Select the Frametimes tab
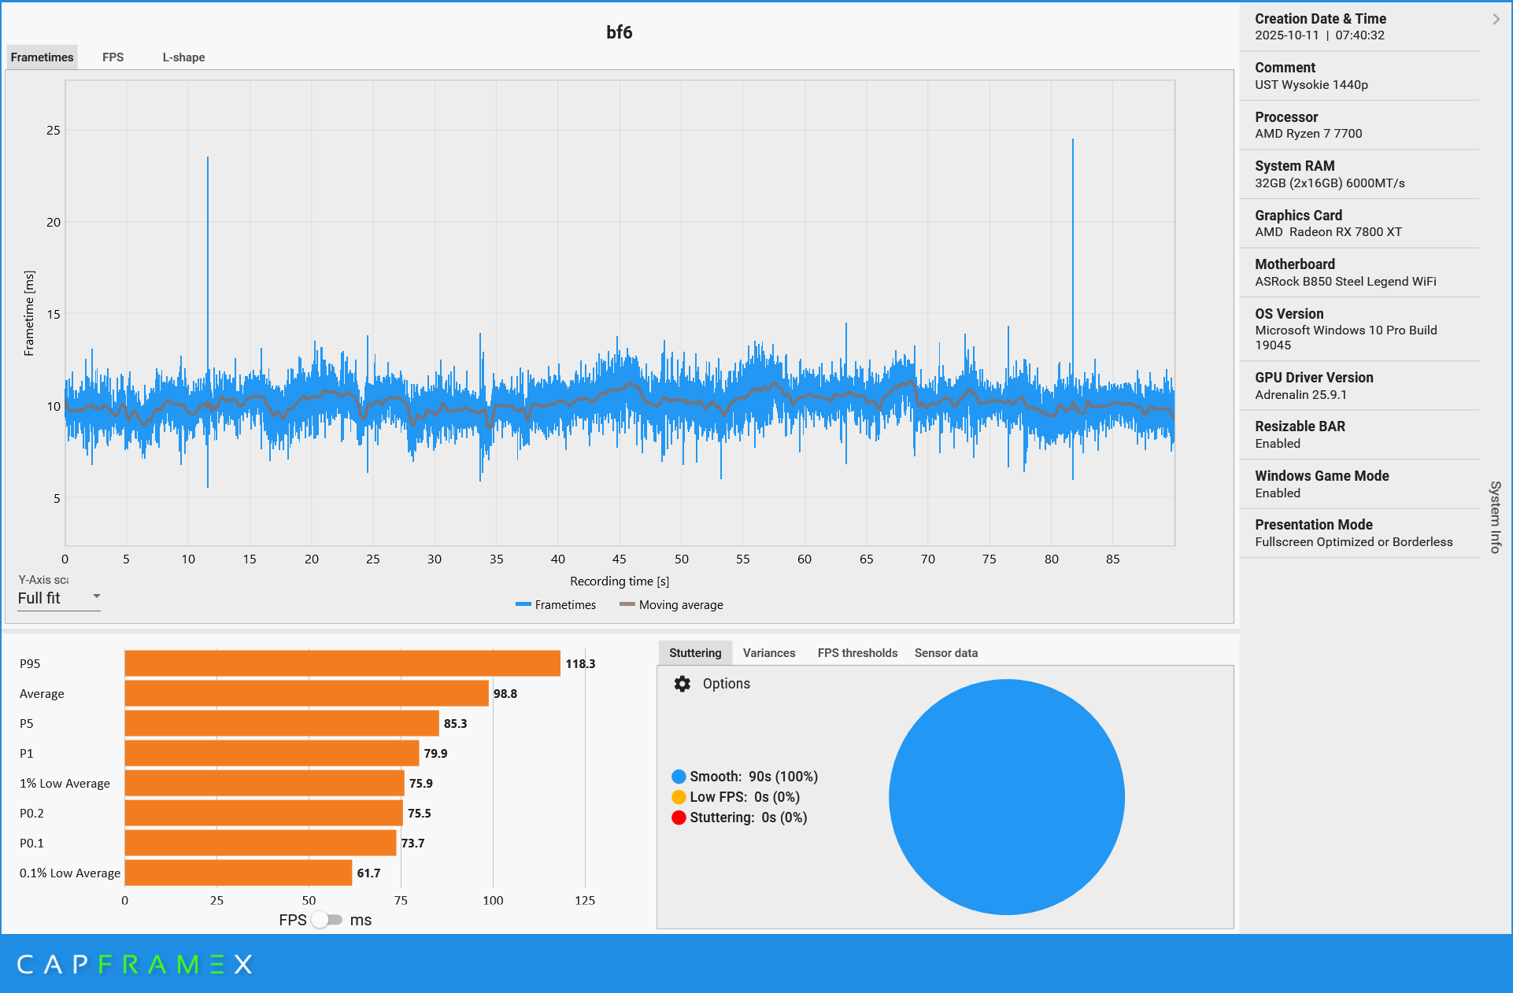The height and width of the screenshot is (993, 1513). coord(42,57)
